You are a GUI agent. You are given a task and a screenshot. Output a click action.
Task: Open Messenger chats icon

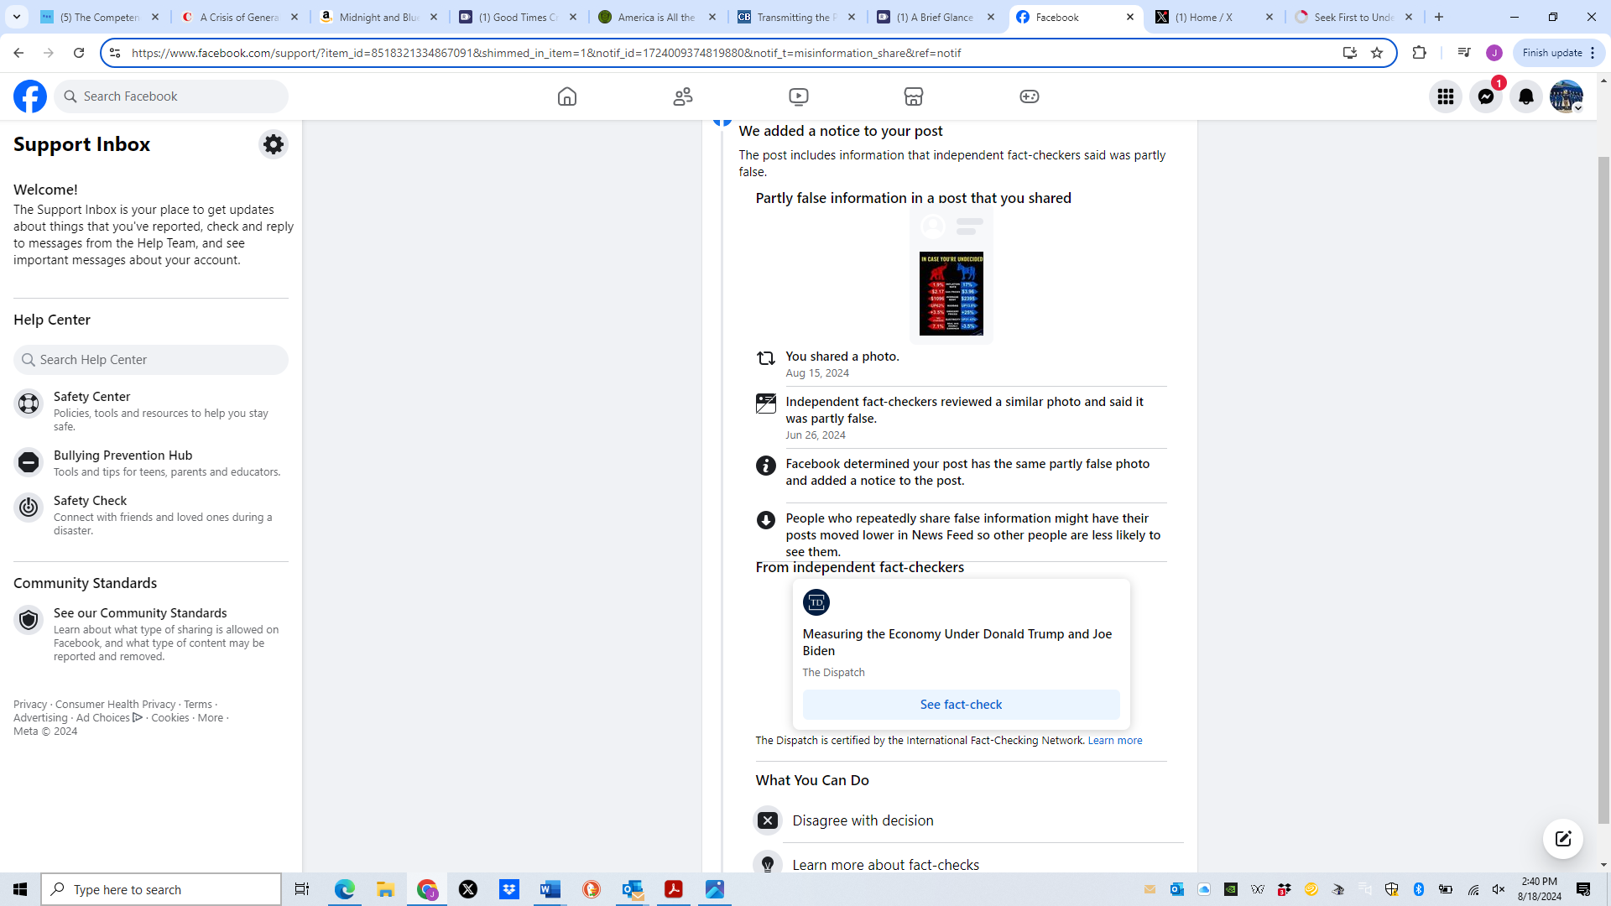[x=1486, y=96]
